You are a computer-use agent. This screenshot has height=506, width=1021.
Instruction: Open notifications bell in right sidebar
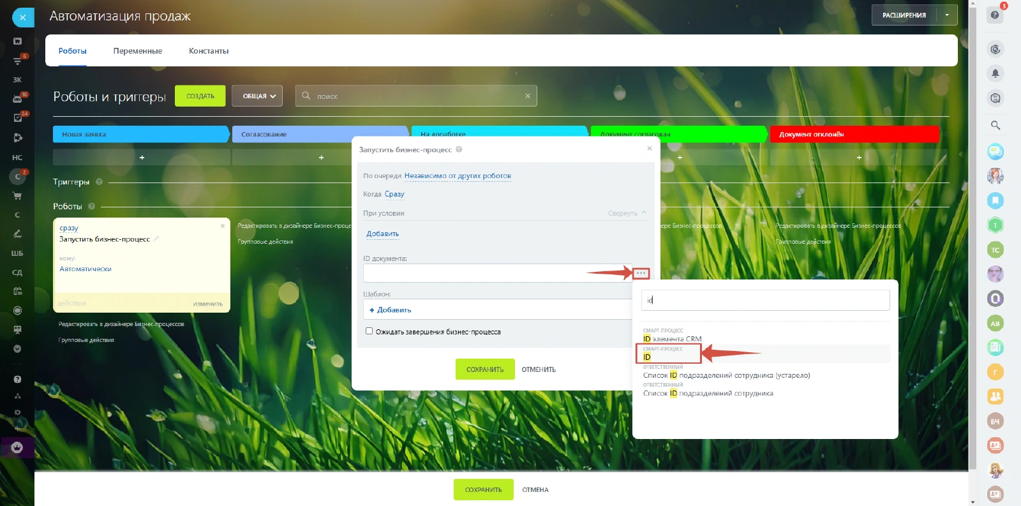[x=995, y=73]
